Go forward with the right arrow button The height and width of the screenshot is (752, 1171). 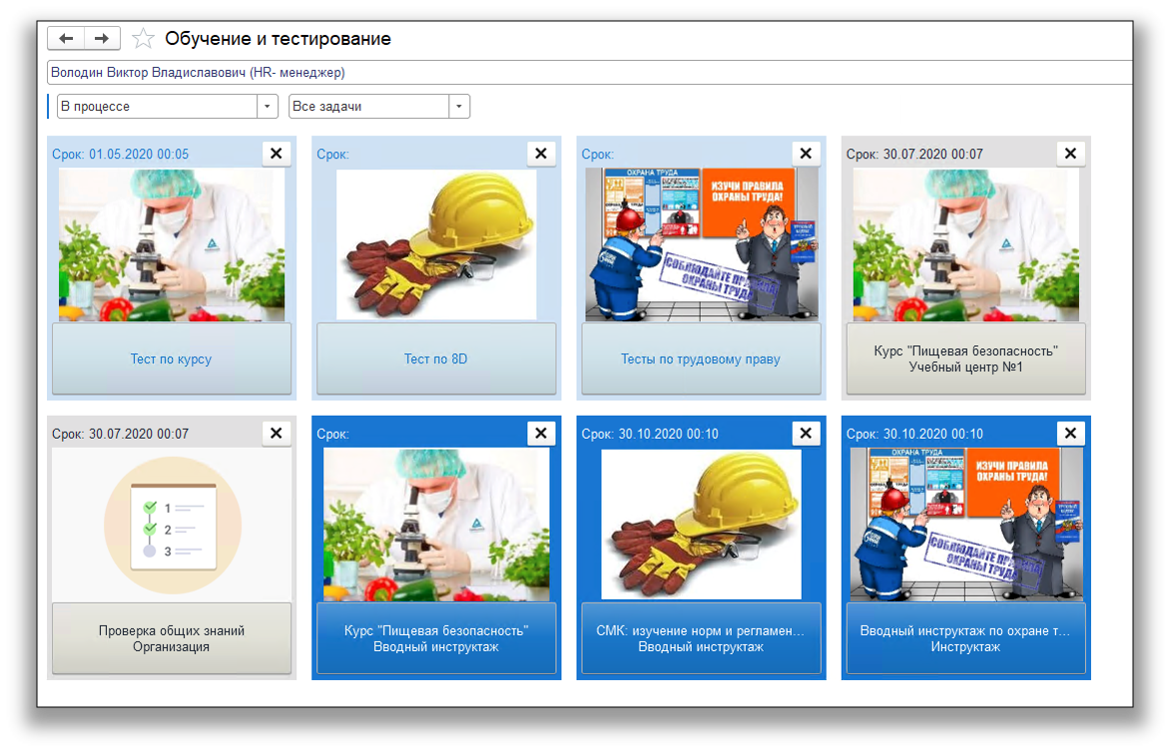[102, 38]
